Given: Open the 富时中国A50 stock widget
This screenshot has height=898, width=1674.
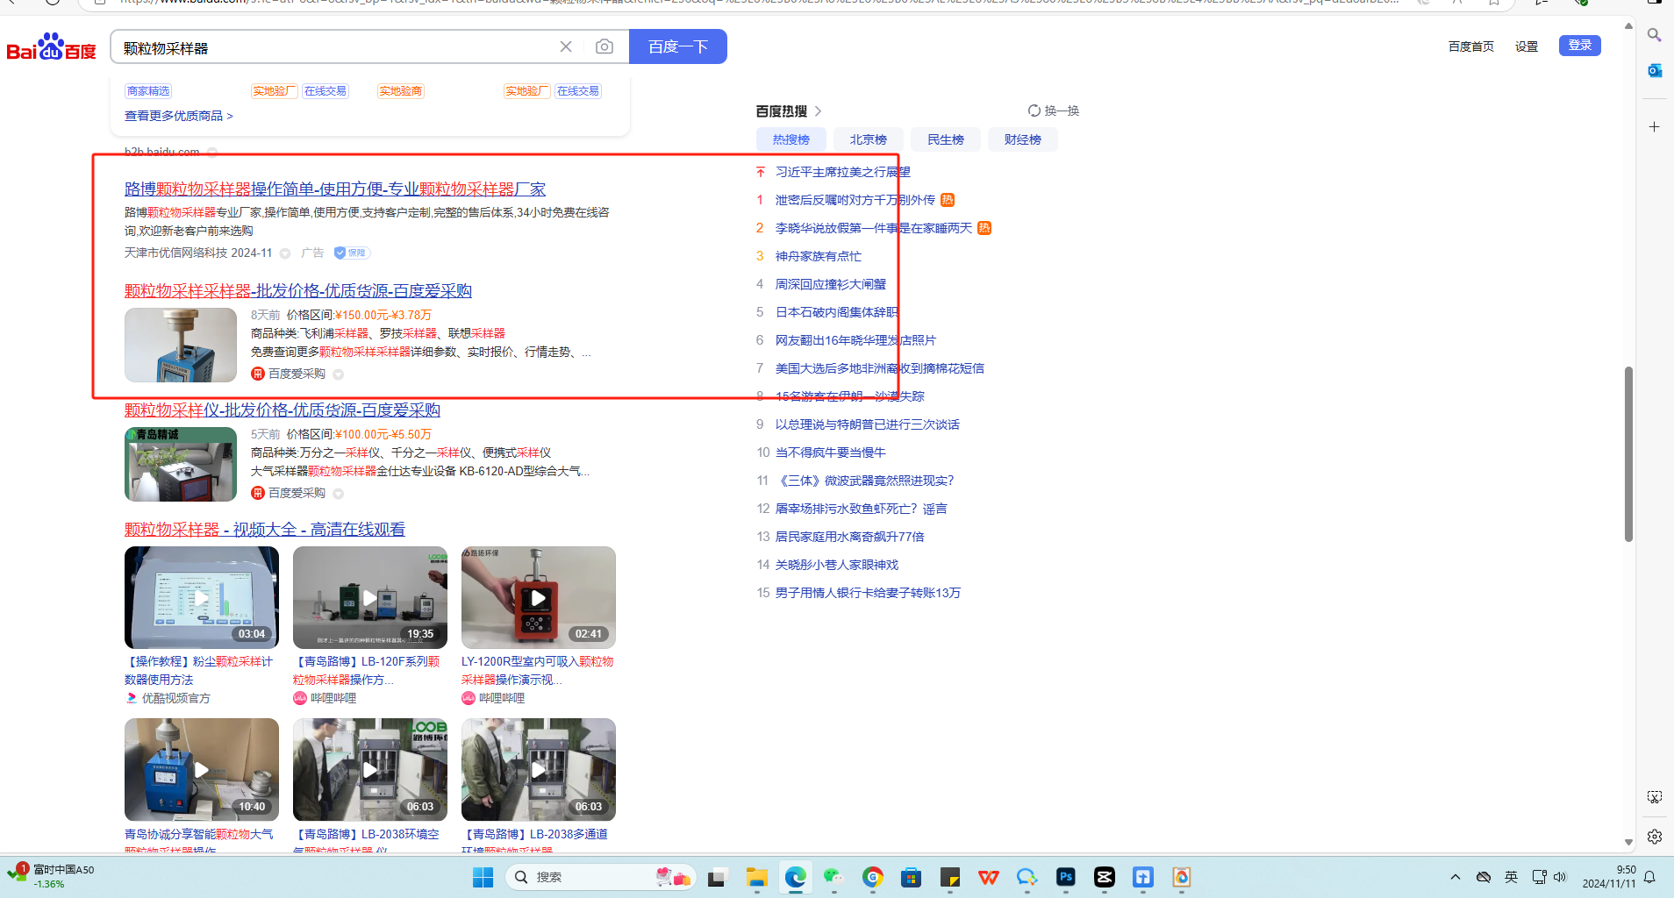Looking at the screenshot, I should (53, 877).
